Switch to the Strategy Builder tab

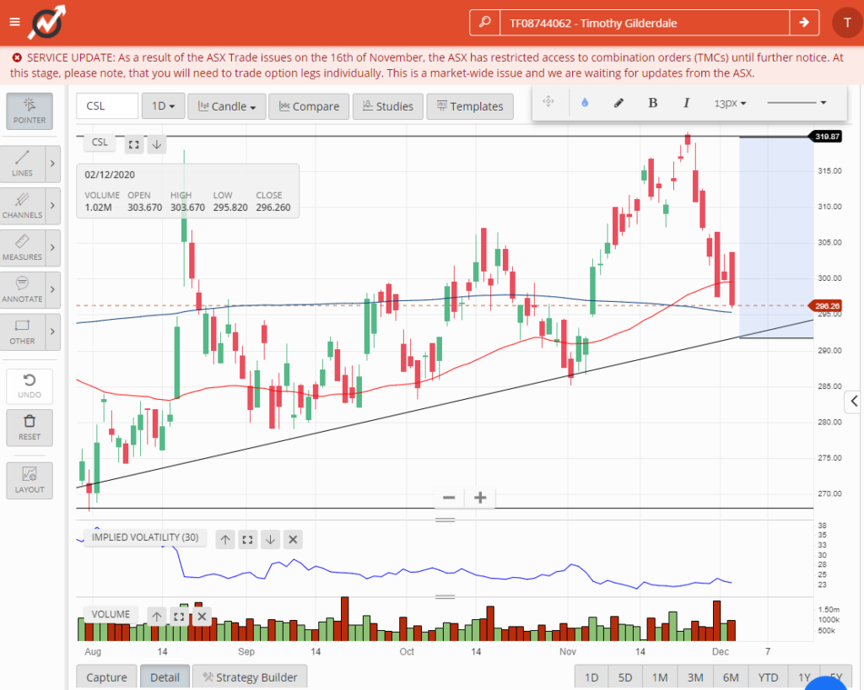(249, 677)
